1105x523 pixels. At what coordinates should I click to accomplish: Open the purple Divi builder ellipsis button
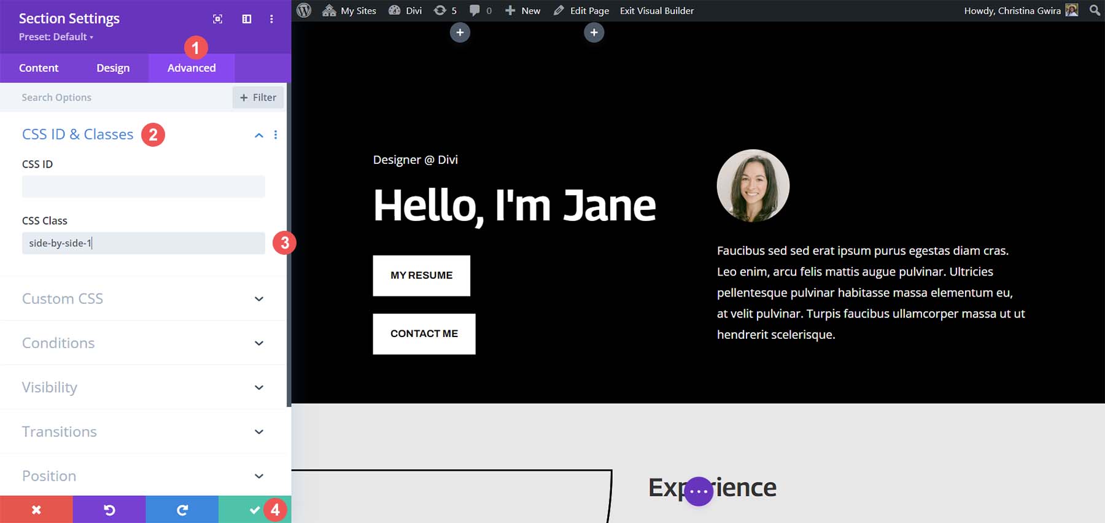[699, 491]
